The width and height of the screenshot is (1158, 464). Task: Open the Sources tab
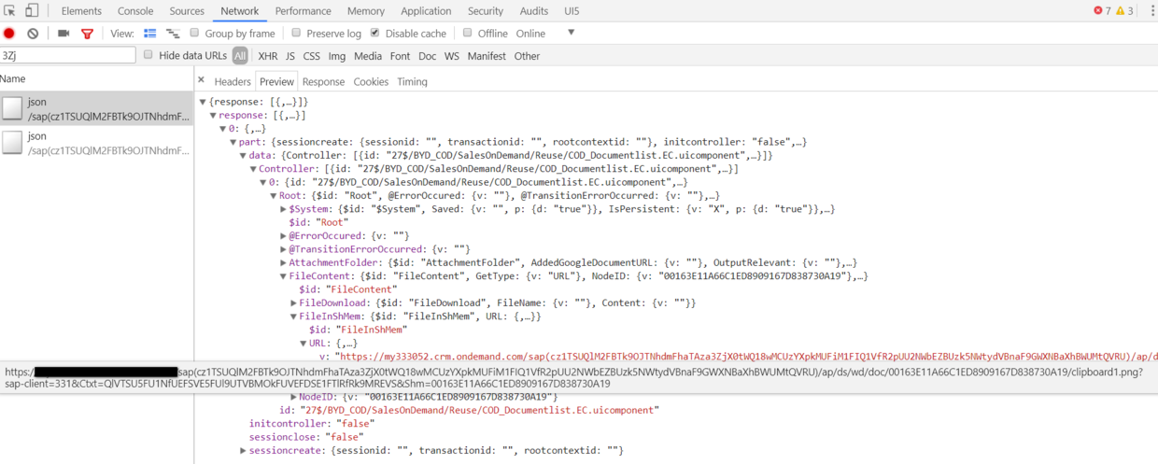pos(187,11)
